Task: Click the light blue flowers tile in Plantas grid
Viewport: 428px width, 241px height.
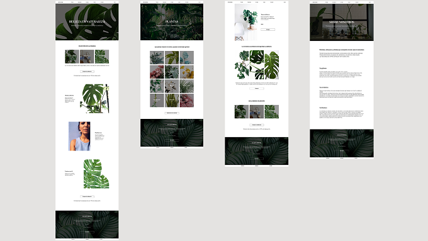Action: [187, 58]
